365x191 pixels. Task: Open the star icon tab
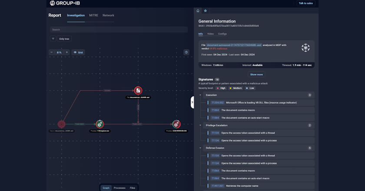coord(205,11)
